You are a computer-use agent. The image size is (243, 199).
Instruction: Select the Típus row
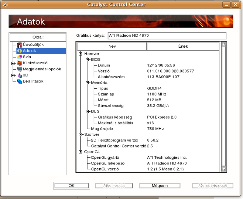coord(148,88)
